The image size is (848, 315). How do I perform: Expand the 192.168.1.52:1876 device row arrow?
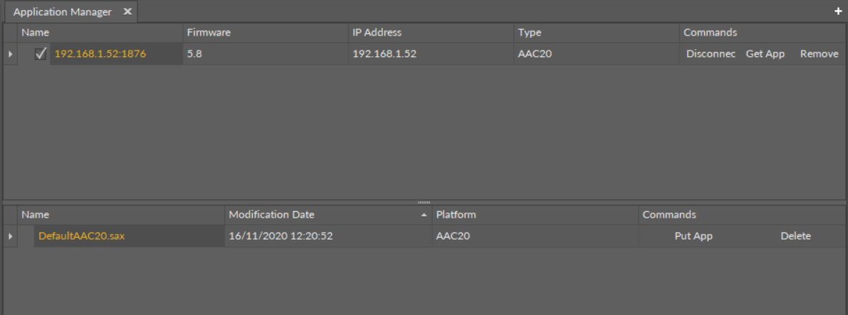point(9,54)
